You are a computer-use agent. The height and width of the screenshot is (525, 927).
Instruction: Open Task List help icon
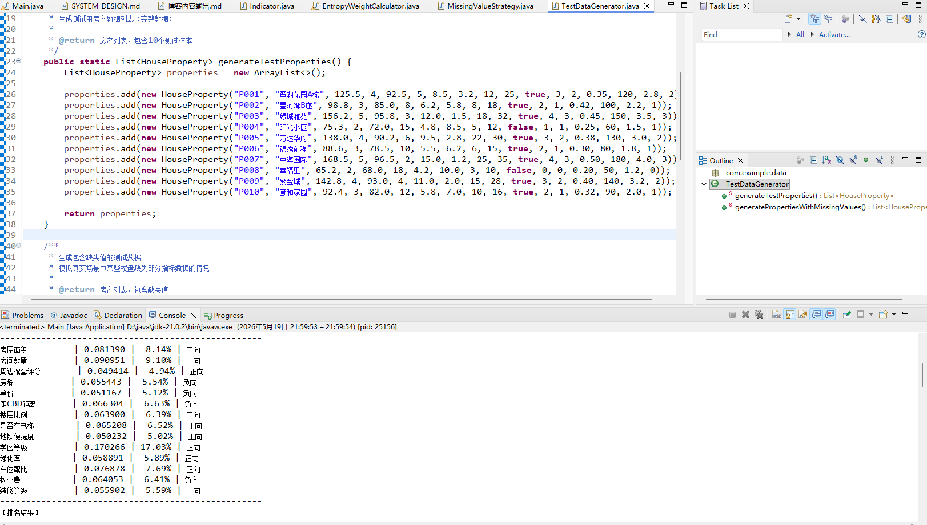coord(921,34)
